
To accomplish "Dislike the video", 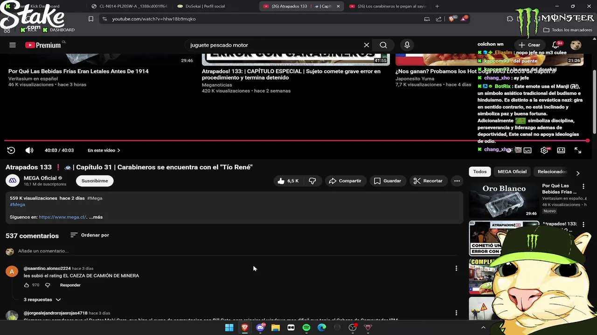I will coord(312,181).
